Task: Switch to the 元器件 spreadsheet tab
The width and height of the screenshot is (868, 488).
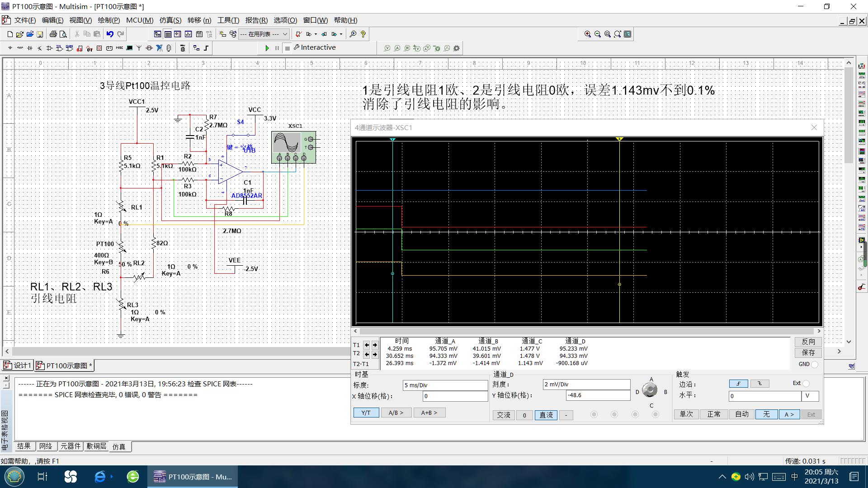Action: (70, 446)
